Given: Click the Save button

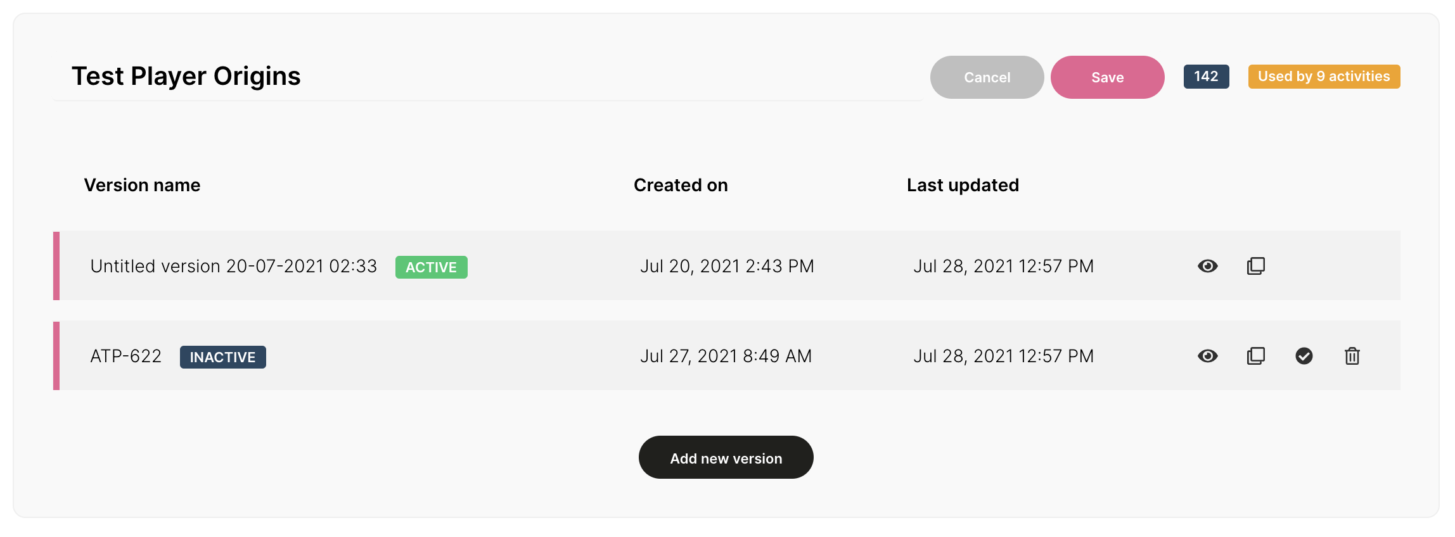Looking at the screenshot, I should point(1107,77).
